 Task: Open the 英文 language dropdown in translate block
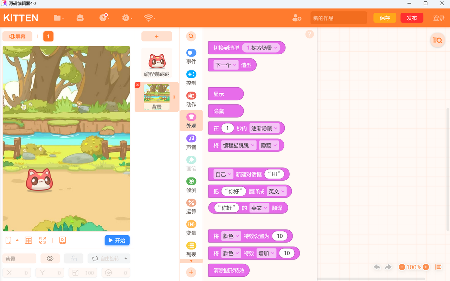[x=277, y=191]
